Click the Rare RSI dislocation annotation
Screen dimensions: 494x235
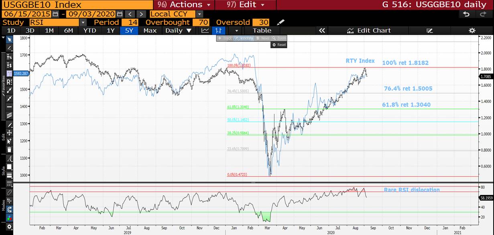click(412, 190)
